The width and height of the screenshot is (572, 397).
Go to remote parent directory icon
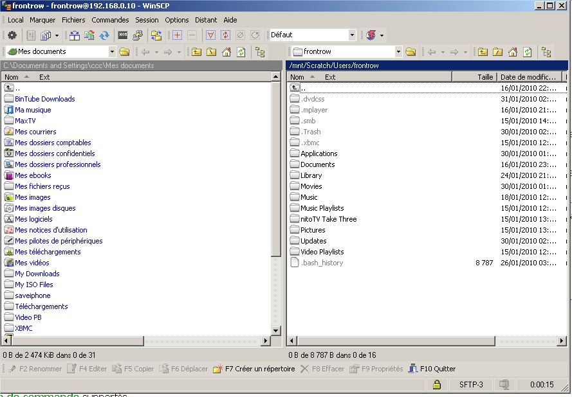[x=483, y=52]
